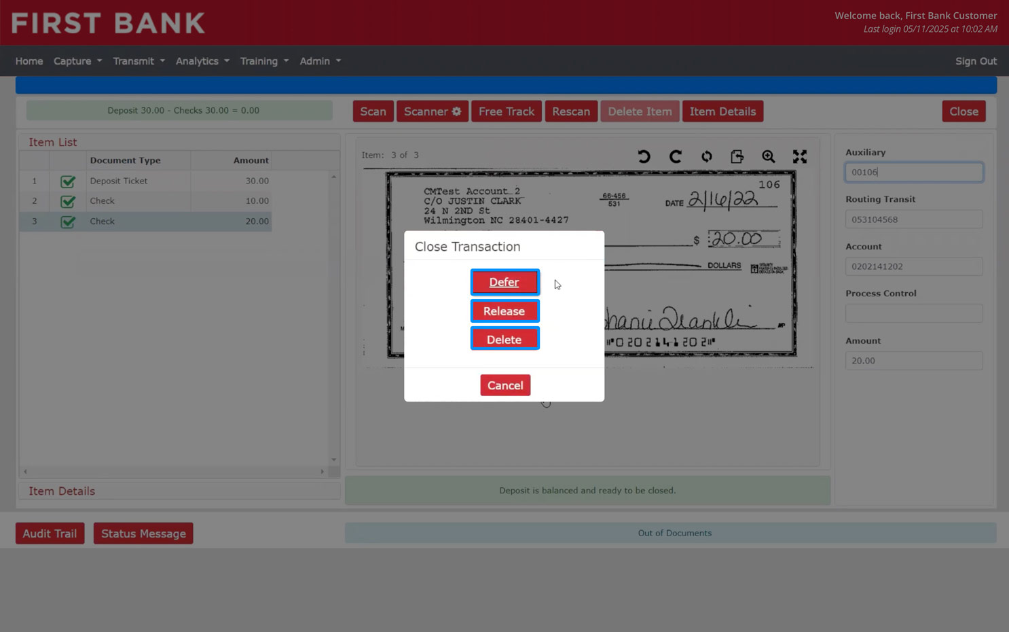Open Item Details from toolbar button

pyautogui.click(x=722, y=111)
